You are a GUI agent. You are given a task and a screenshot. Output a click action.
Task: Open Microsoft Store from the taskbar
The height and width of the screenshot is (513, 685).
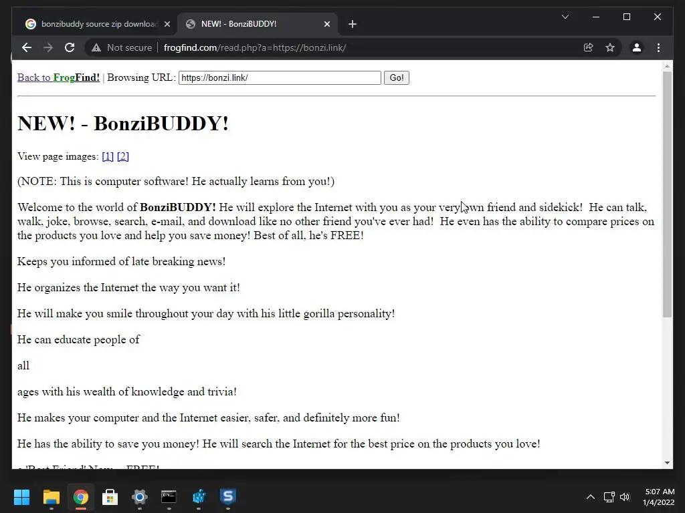(x=110, y=497)
